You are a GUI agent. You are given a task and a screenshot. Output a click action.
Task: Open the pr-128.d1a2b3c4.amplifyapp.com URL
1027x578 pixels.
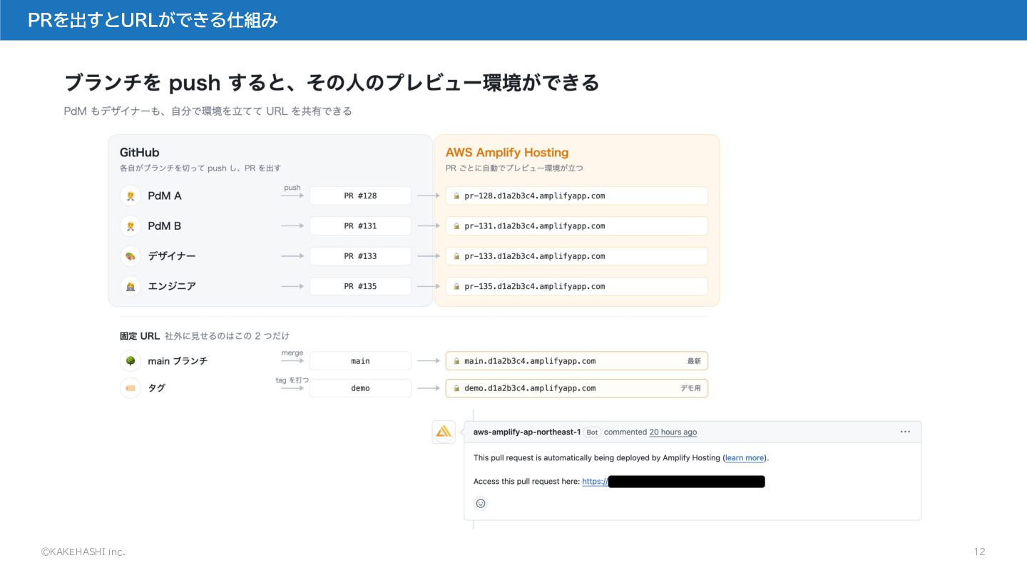[x=577, y=196]
